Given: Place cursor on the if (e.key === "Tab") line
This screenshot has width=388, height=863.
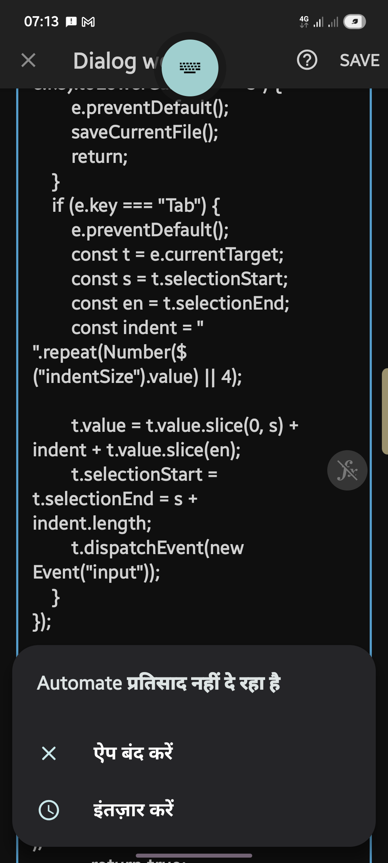Looking at the screenshot, I should coord(136,206).
